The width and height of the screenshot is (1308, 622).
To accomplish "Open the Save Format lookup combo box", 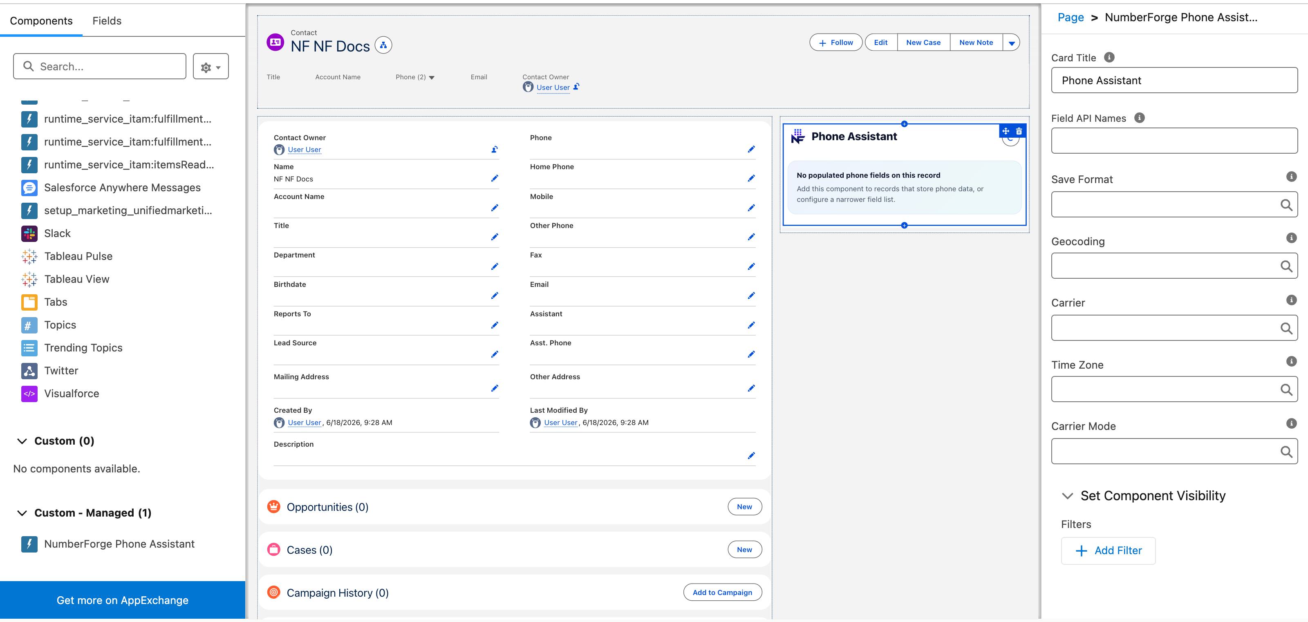I will pyautogui.click(x=1174, y=205).
